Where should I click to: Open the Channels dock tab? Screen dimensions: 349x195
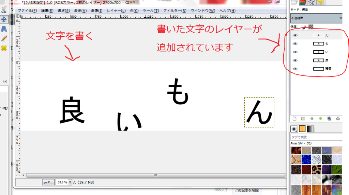tap(303, 2)
